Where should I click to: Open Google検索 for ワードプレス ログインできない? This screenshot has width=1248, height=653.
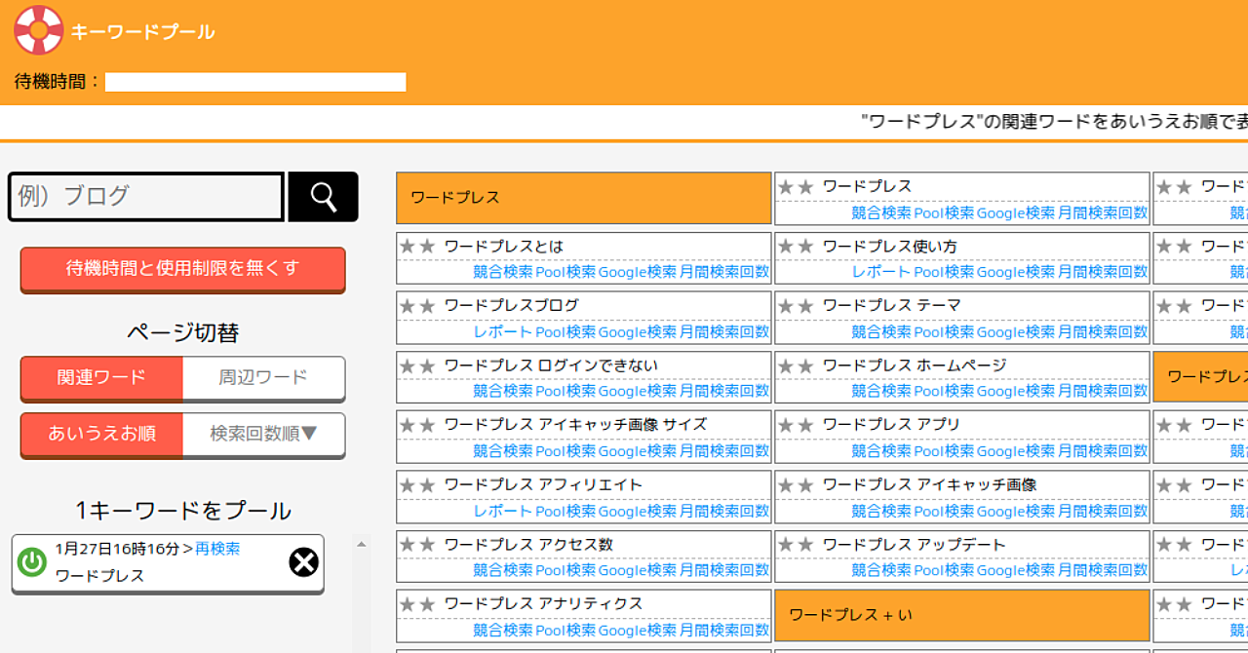[x=638, y=392]
